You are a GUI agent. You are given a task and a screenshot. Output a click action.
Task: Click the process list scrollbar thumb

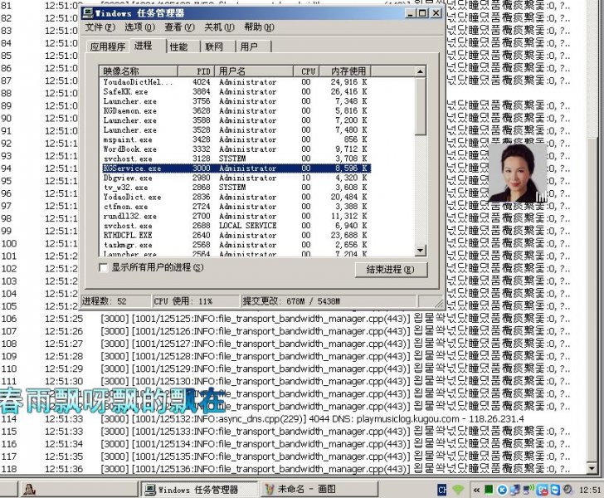pyautogui.click(x=421, y=106)
